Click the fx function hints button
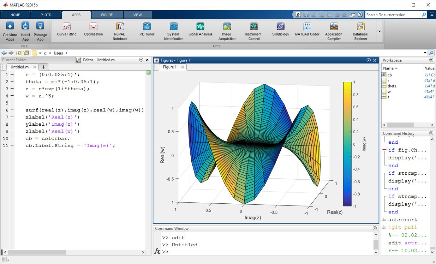436x264 pixels. (157, 252)
